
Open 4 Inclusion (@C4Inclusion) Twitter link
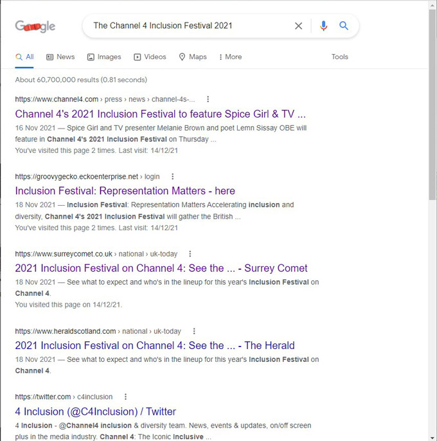click(x=95, y=411)
